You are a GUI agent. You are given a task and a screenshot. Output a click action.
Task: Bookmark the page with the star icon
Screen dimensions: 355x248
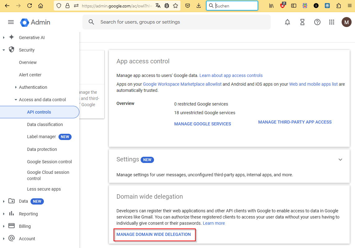(176, 6)
